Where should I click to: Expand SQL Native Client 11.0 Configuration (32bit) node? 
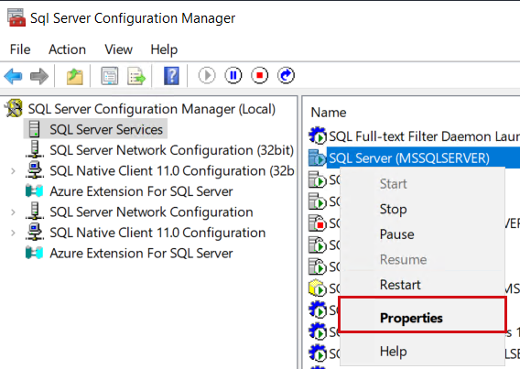coord(13,171)
